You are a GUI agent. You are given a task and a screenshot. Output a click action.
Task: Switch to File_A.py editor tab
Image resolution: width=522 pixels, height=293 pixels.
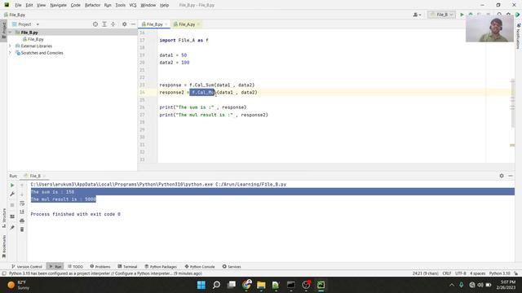coord(187,24)
